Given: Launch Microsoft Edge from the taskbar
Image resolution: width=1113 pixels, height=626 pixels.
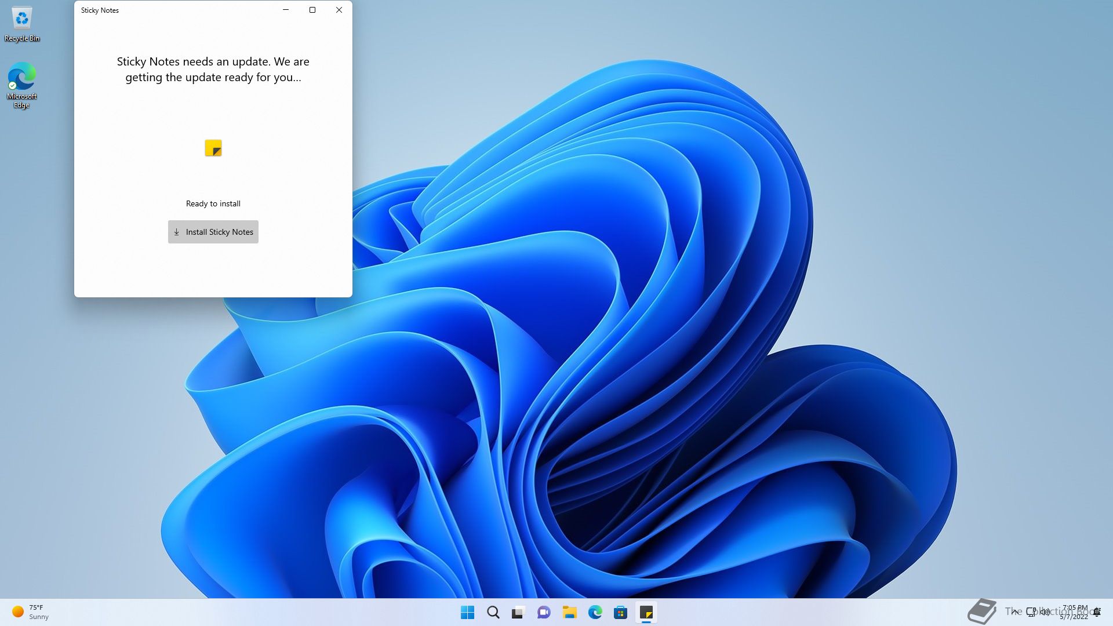Looking at the screenshot, I should click(595, 612).
